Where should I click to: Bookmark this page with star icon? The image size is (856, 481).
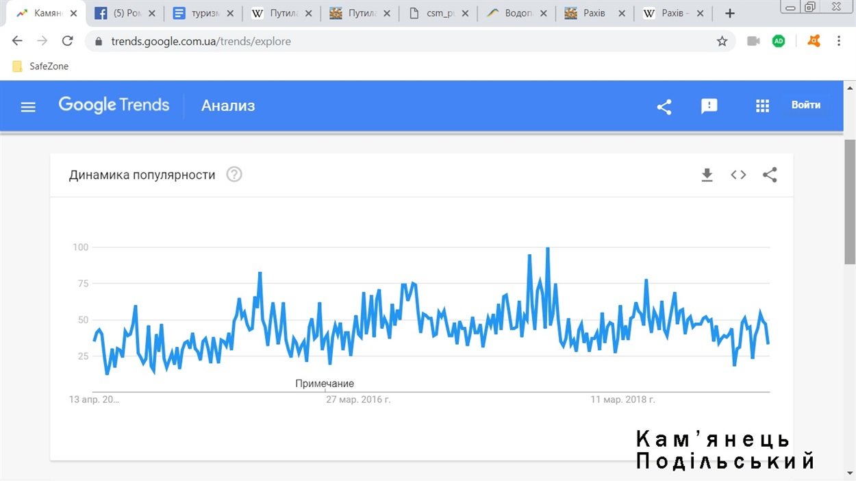coord(722,41)
